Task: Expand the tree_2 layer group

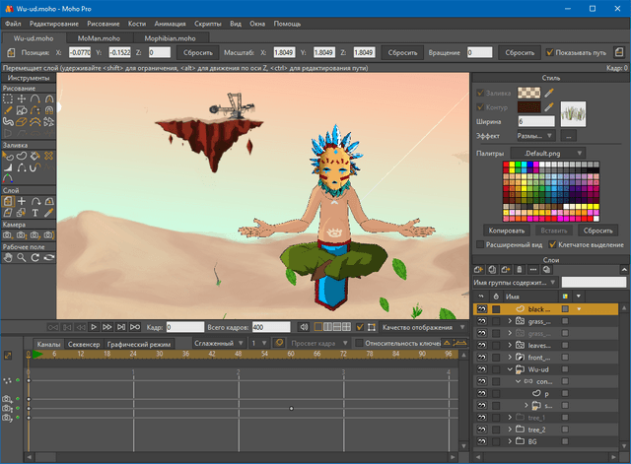Action: (510, 430)
